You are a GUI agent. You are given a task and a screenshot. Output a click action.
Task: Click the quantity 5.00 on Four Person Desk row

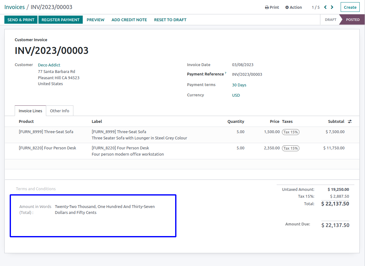[x=240, y=148]
